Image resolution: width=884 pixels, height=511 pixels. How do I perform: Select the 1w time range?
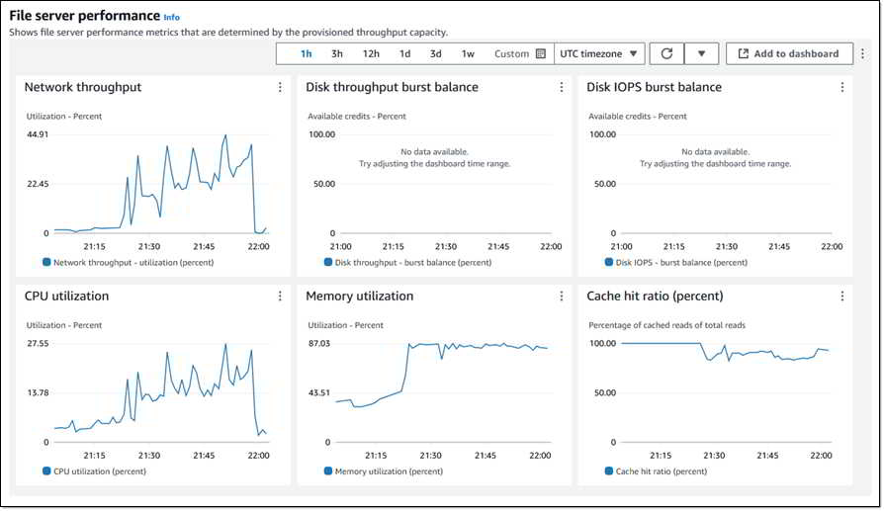pos(468,54)
